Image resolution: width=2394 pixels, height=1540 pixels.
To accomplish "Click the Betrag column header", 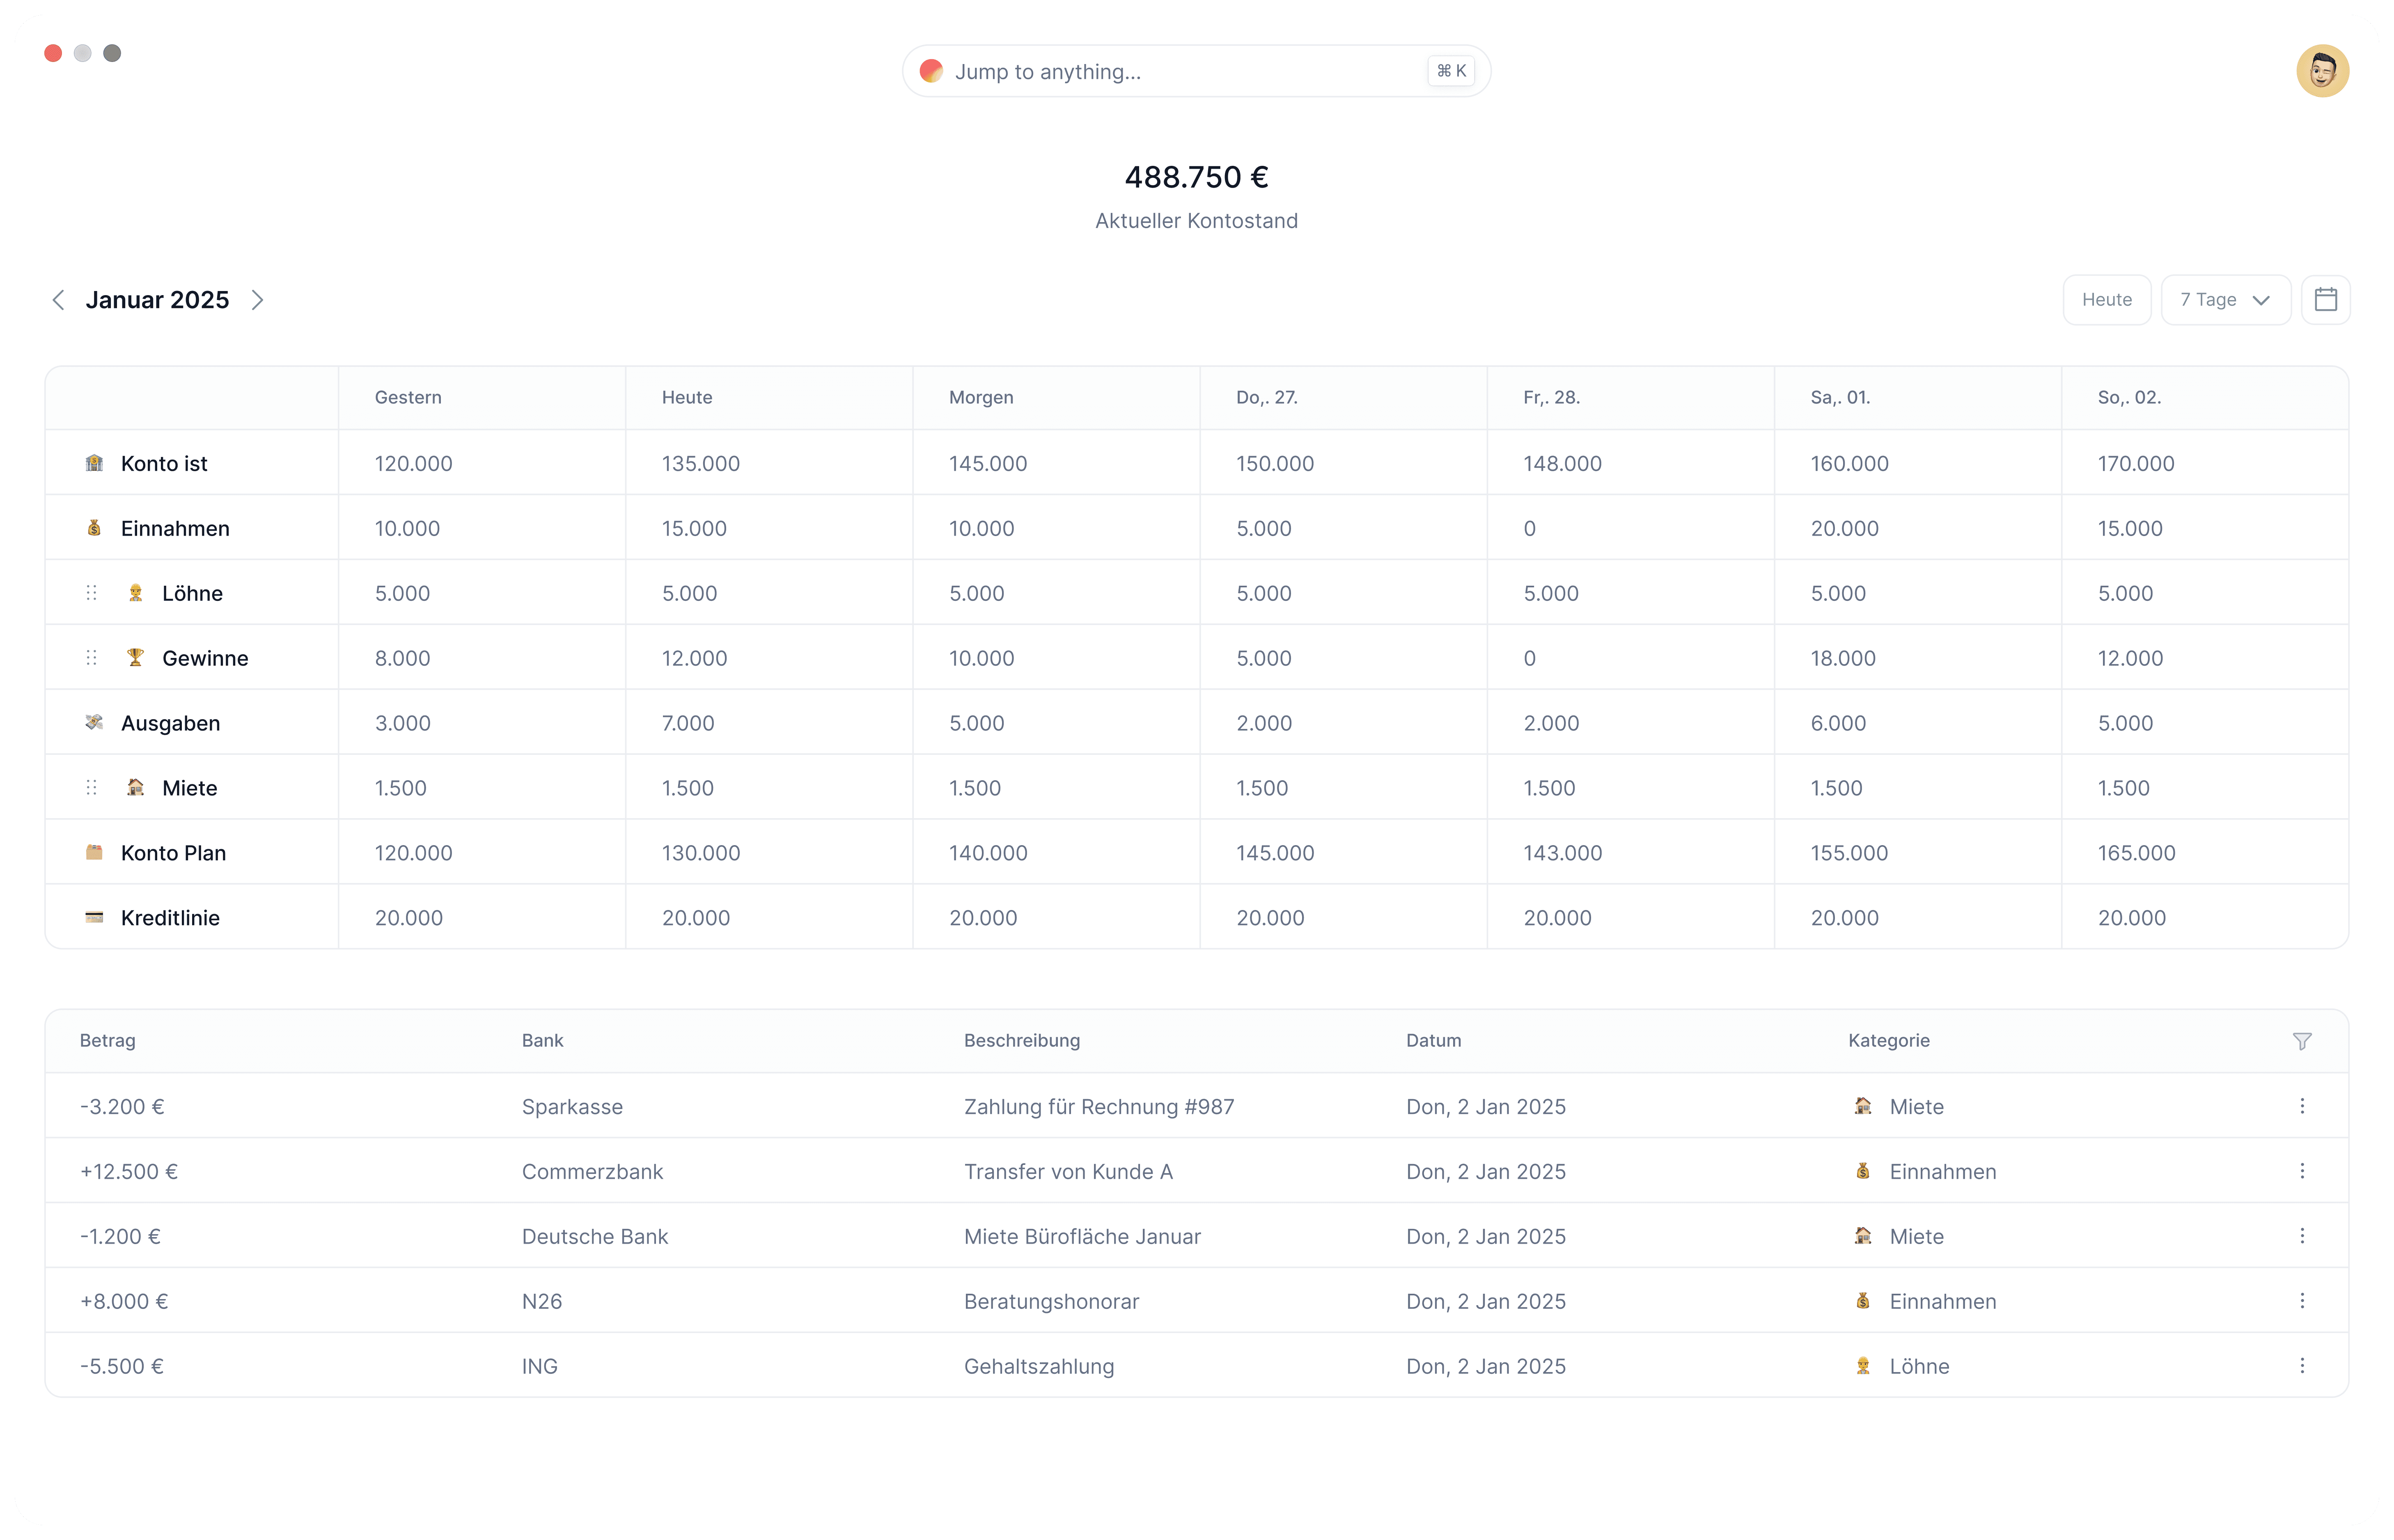I will click(108, 1041).
